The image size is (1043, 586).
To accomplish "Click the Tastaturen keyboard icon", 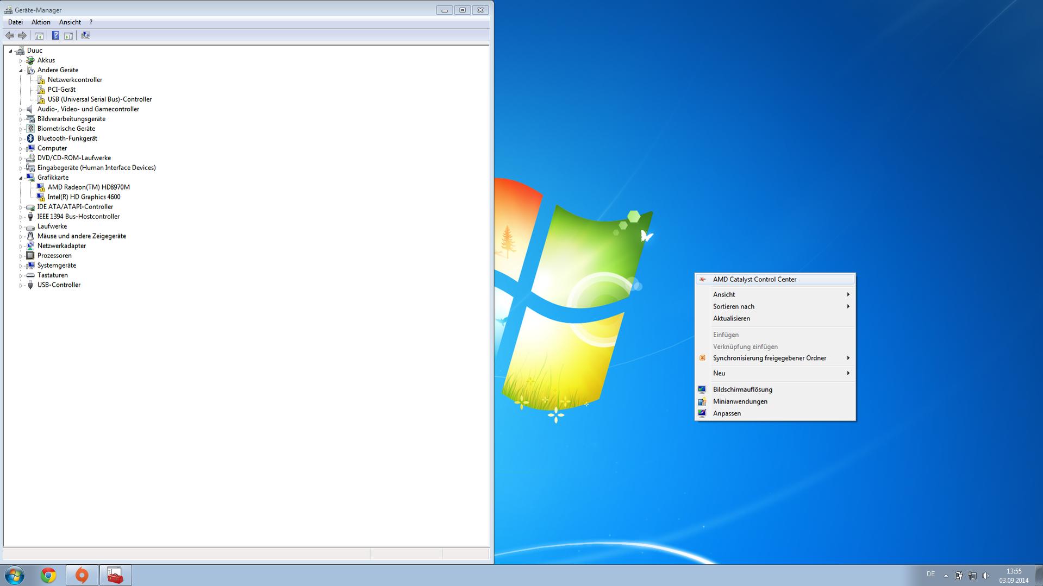I will [x=30, y=275].
